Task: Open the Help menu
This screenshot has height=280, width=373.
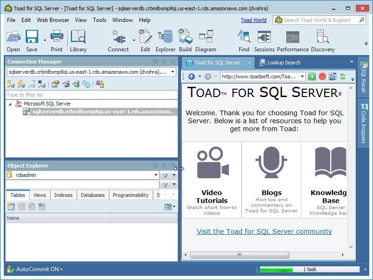Action: 145,20
